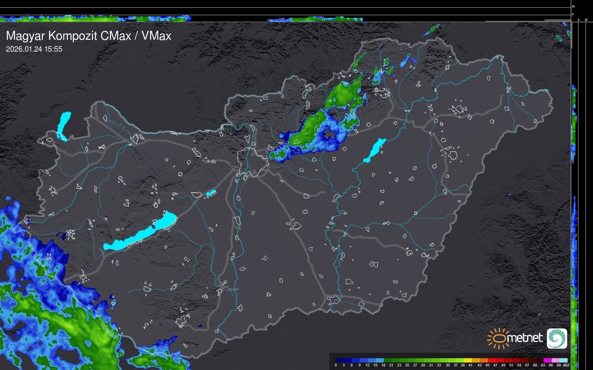Viewport: 593px width, 370px height.
Task: Click the yellow 39 dBZ legend swatch
Action: point(468,361)
